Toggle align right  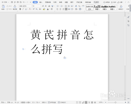click(x=63, y=9)
